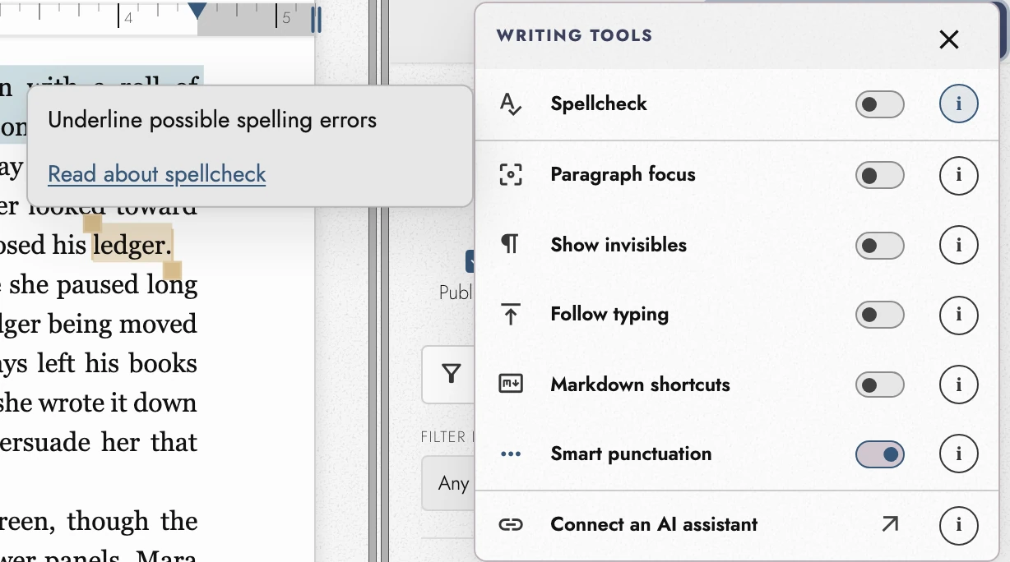Click the filter funnel button
Screen dimensions: 1010x562
pos(451,375)
